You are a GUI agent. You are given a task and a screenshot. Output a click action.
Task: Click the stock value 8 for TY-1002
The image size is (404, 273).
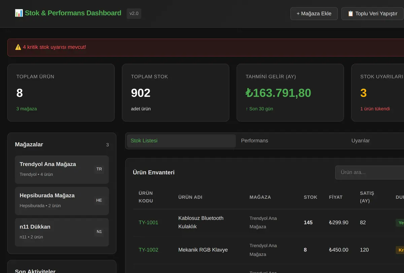(305, 250)
